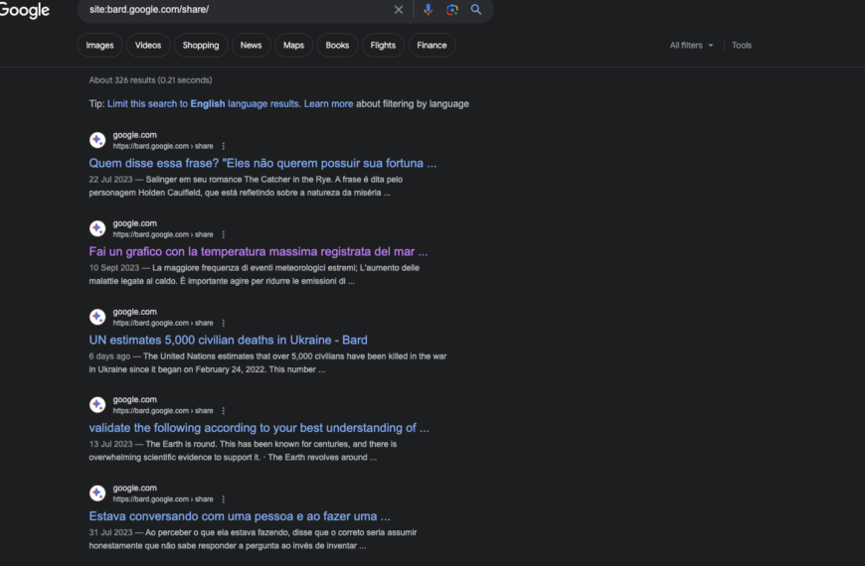
Task: Click the Bard favicon of the 'Quem disse' result
Action: [x=97, y=140]
